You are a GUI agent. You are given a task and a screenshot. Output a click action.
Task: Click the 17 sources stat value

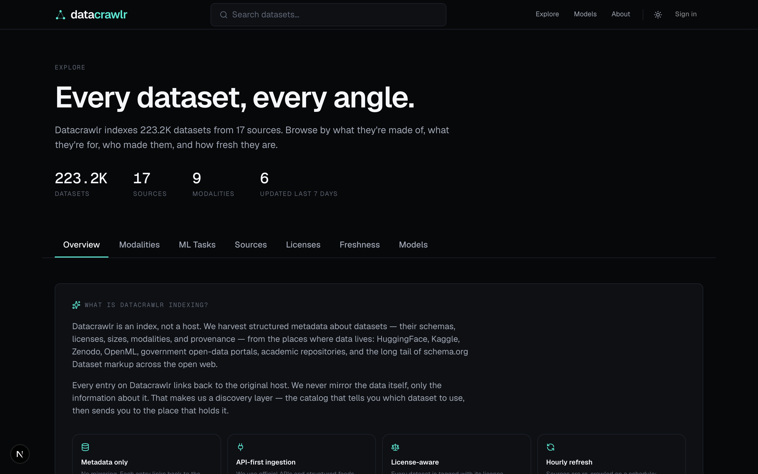click(x=142, y=178)
